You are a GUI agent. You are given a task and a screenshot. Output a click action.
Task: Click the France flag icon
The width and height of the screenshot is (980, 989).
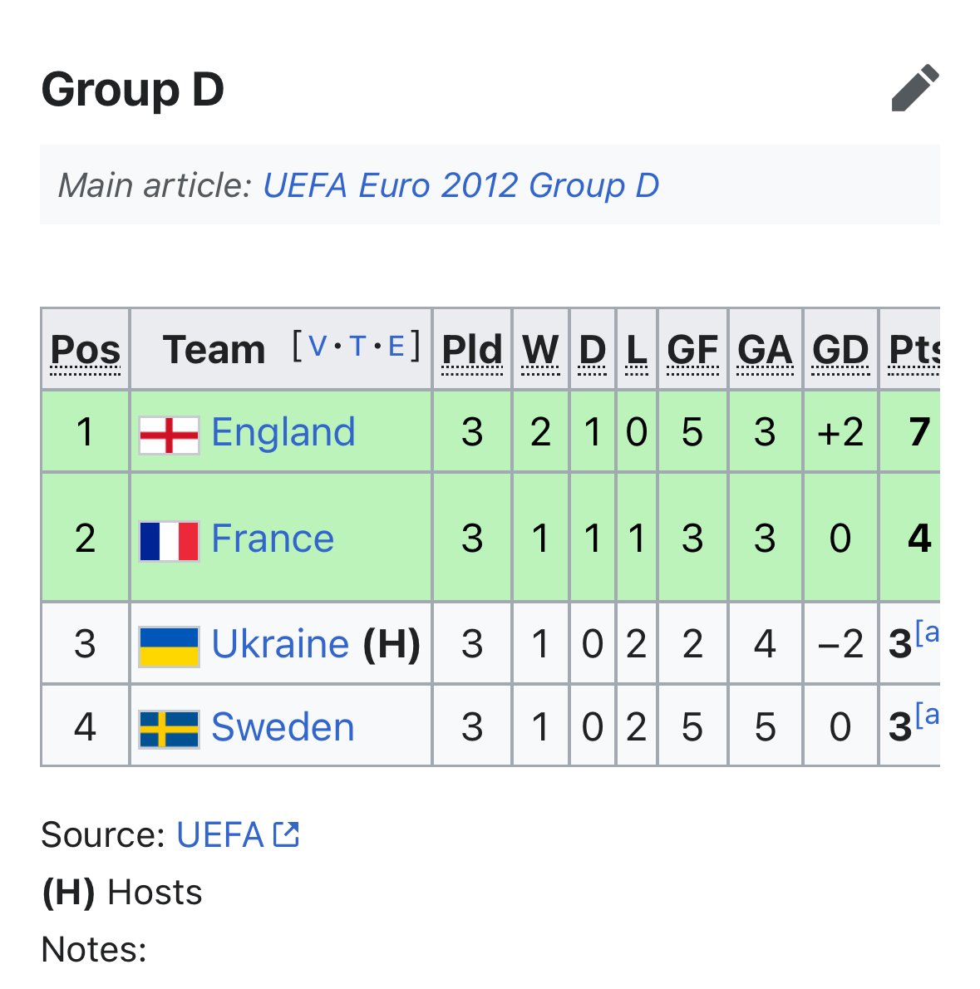(169, 540)
